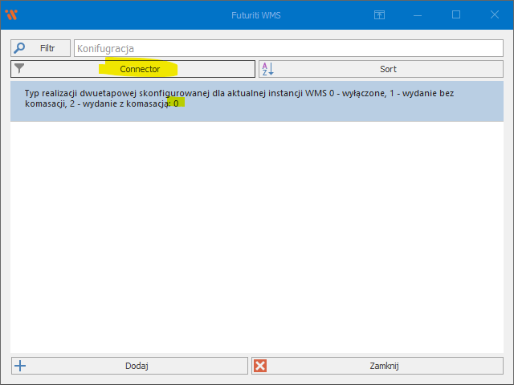Maximize the Futuriti WMS window
Image resolution: width=514 pixels, height=385 pixels.
[x=456, y=14]
